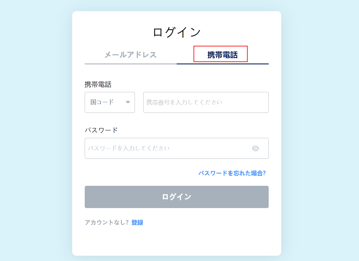Screen dimensions: 359x261
Task: Follow the 登録 sign-up link
Action: click(x=137, y=222)
